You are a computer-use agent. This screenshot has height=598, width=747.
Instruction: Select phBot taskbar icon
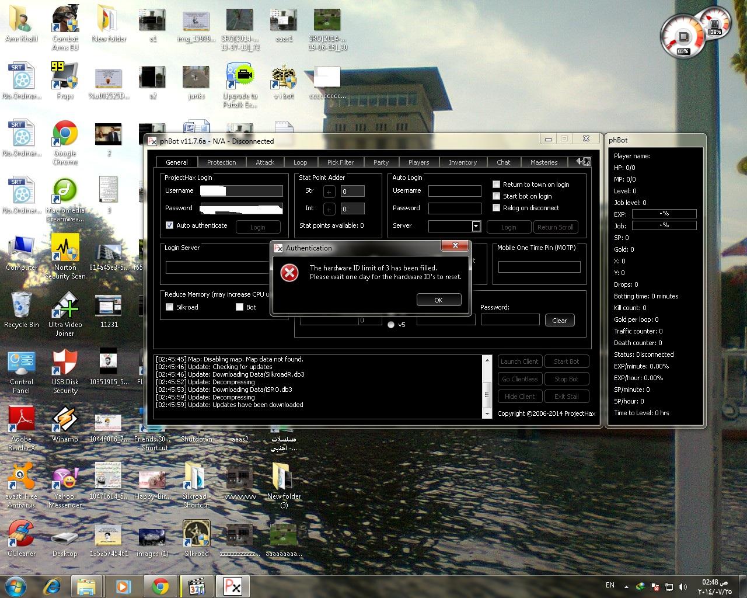232,586
